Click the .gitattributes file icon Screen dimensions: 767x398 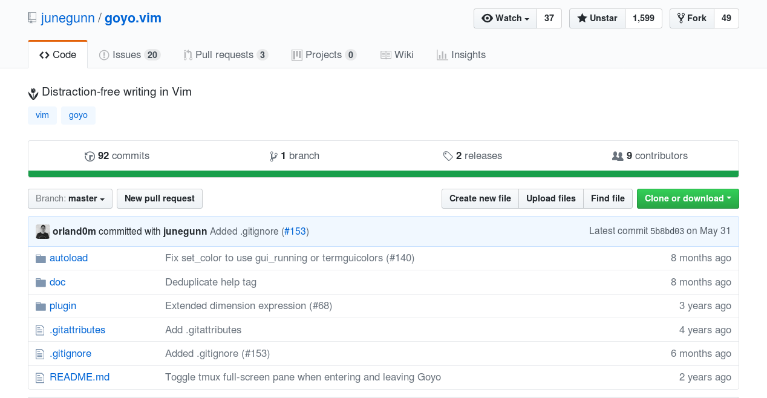(x=40, y=330)
